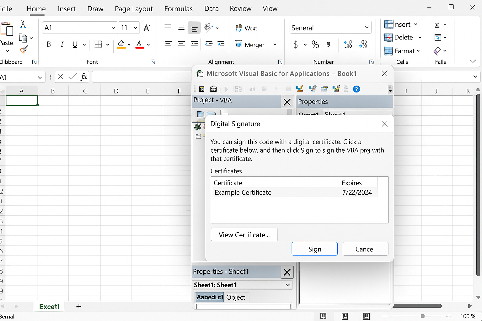Click the dollar Accounting format icon
Viewport: 482px width, 321px height.
pyautogui.click(x=296, y=45)
